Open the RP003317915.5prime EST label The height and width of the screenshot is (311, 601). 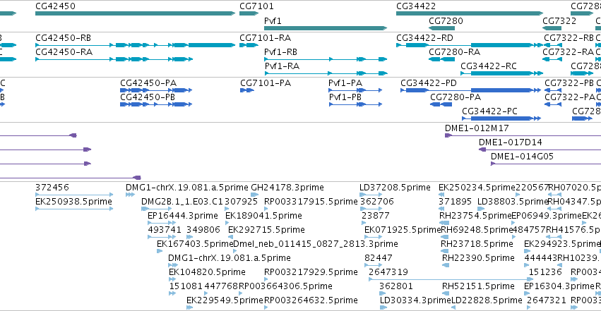pos(311,202)
